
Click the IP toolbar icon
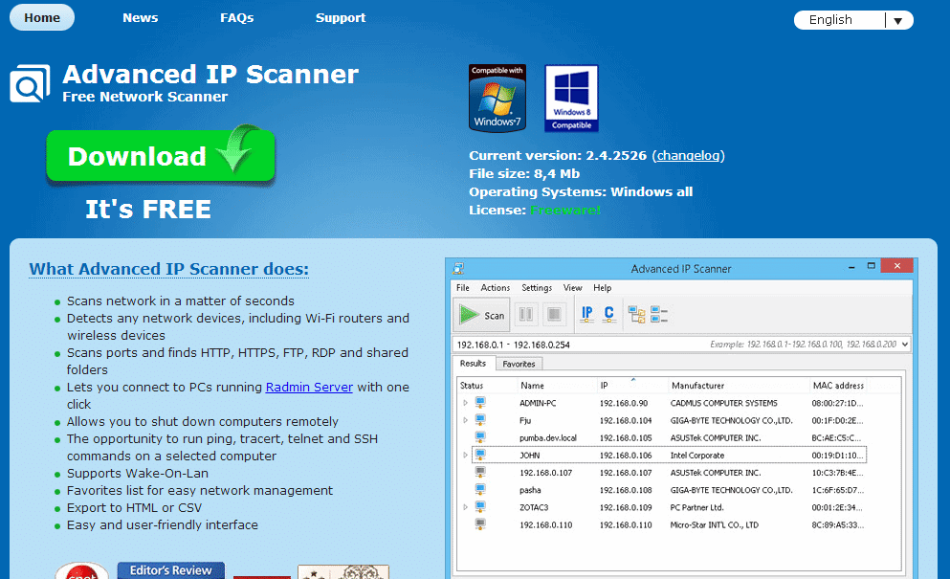[586, 314]
